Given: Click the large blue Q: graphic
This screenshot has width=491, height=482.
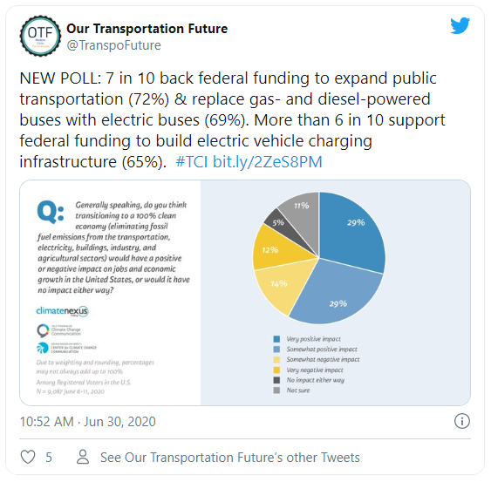Looking at the screenshot, I should (51, 212).
